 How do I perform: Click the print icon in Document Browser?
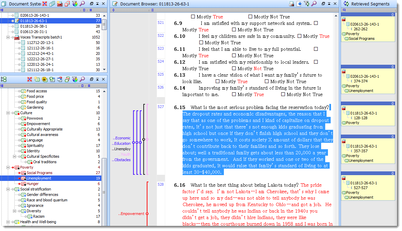coord(291,4)
